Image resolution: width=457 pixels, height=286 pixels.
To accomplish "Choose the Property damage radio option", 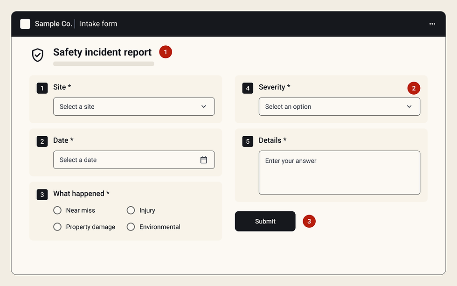I will click(x=57, y=227).
